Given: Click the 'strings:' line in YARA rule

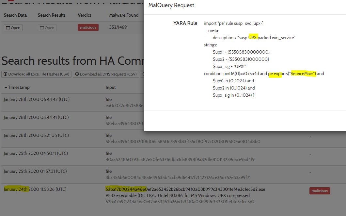Looking at the screenshot, I should point(210,45).
